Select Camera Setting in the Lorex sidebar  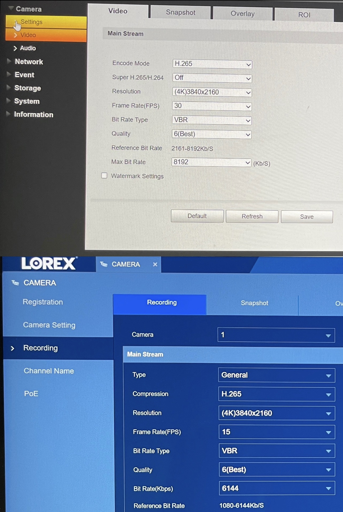click(x=49, y=325)
